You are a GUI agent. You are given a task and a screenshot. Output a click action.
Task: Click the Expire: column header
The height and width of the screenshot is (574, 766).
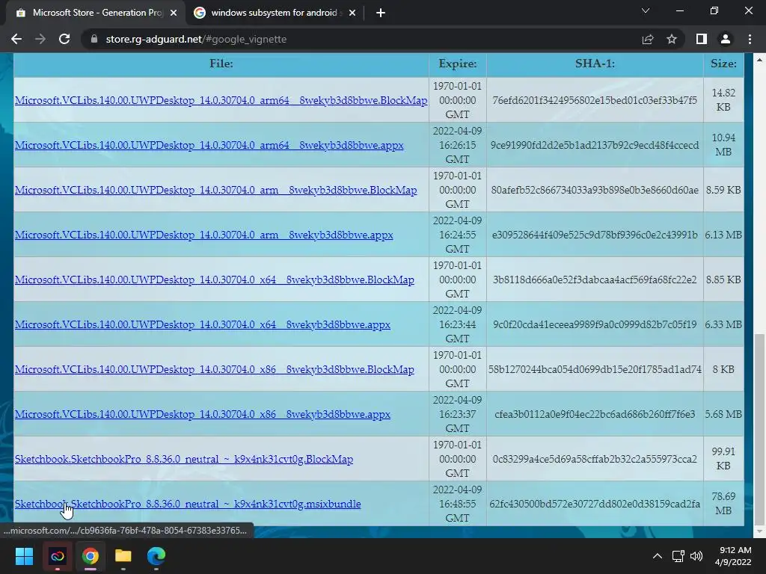tap(458, 64)
